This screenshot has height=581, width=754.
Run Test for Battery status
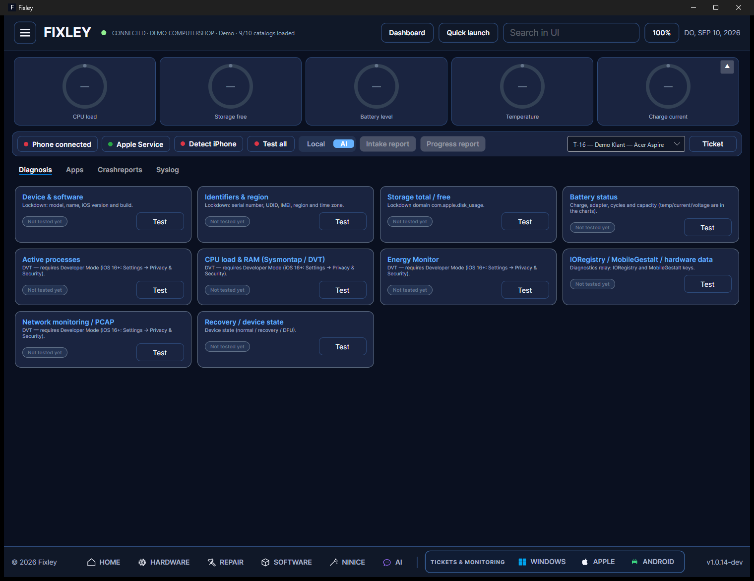[707, 228]
